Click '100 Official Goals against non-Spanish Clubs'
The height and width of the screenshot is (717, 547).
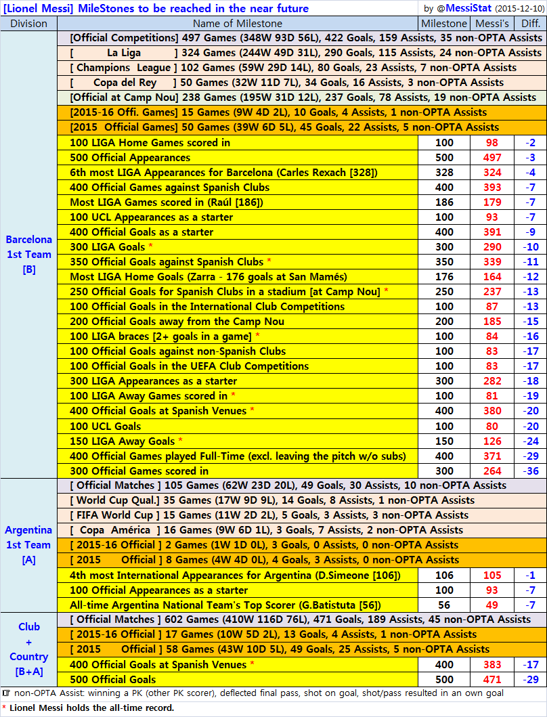pos(238,351)
